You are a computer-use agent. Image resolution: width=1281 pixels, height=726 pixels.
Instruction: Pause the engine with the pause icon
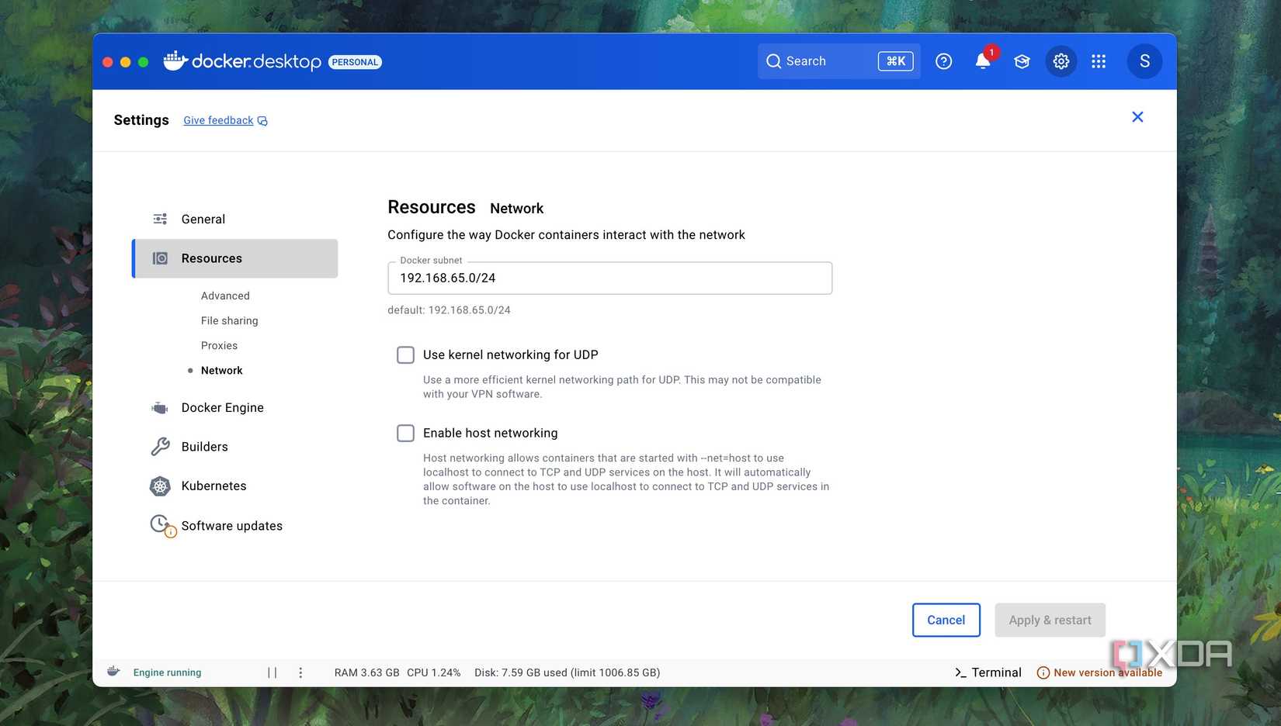273,672
